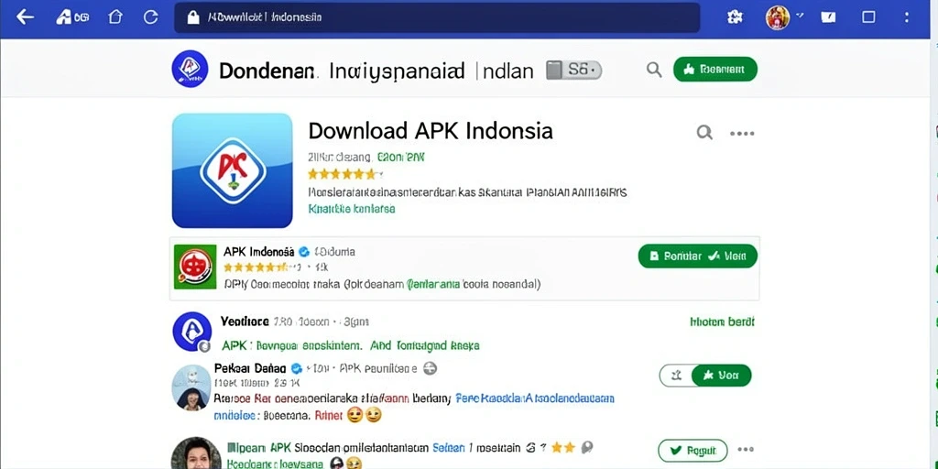Open the green link under app description
The width and height of the screenshot is (938, 469).
click(x=352, y=210)
